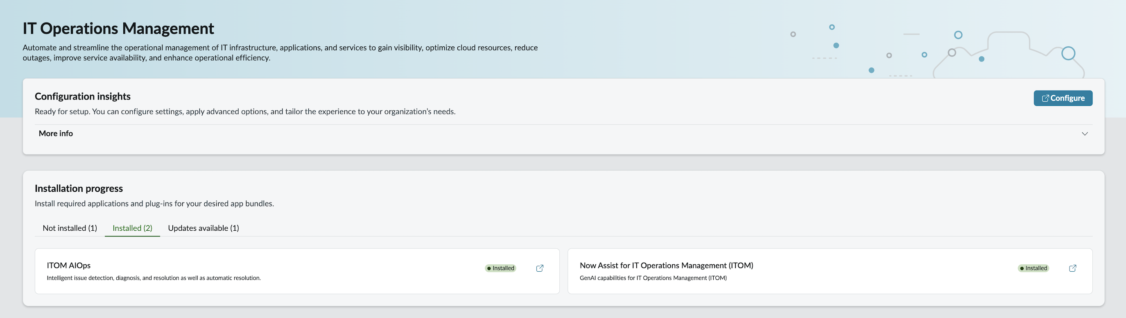1126x318 pixels.
Task: Click the Configuration insights heading
Action: pos(83,96)
